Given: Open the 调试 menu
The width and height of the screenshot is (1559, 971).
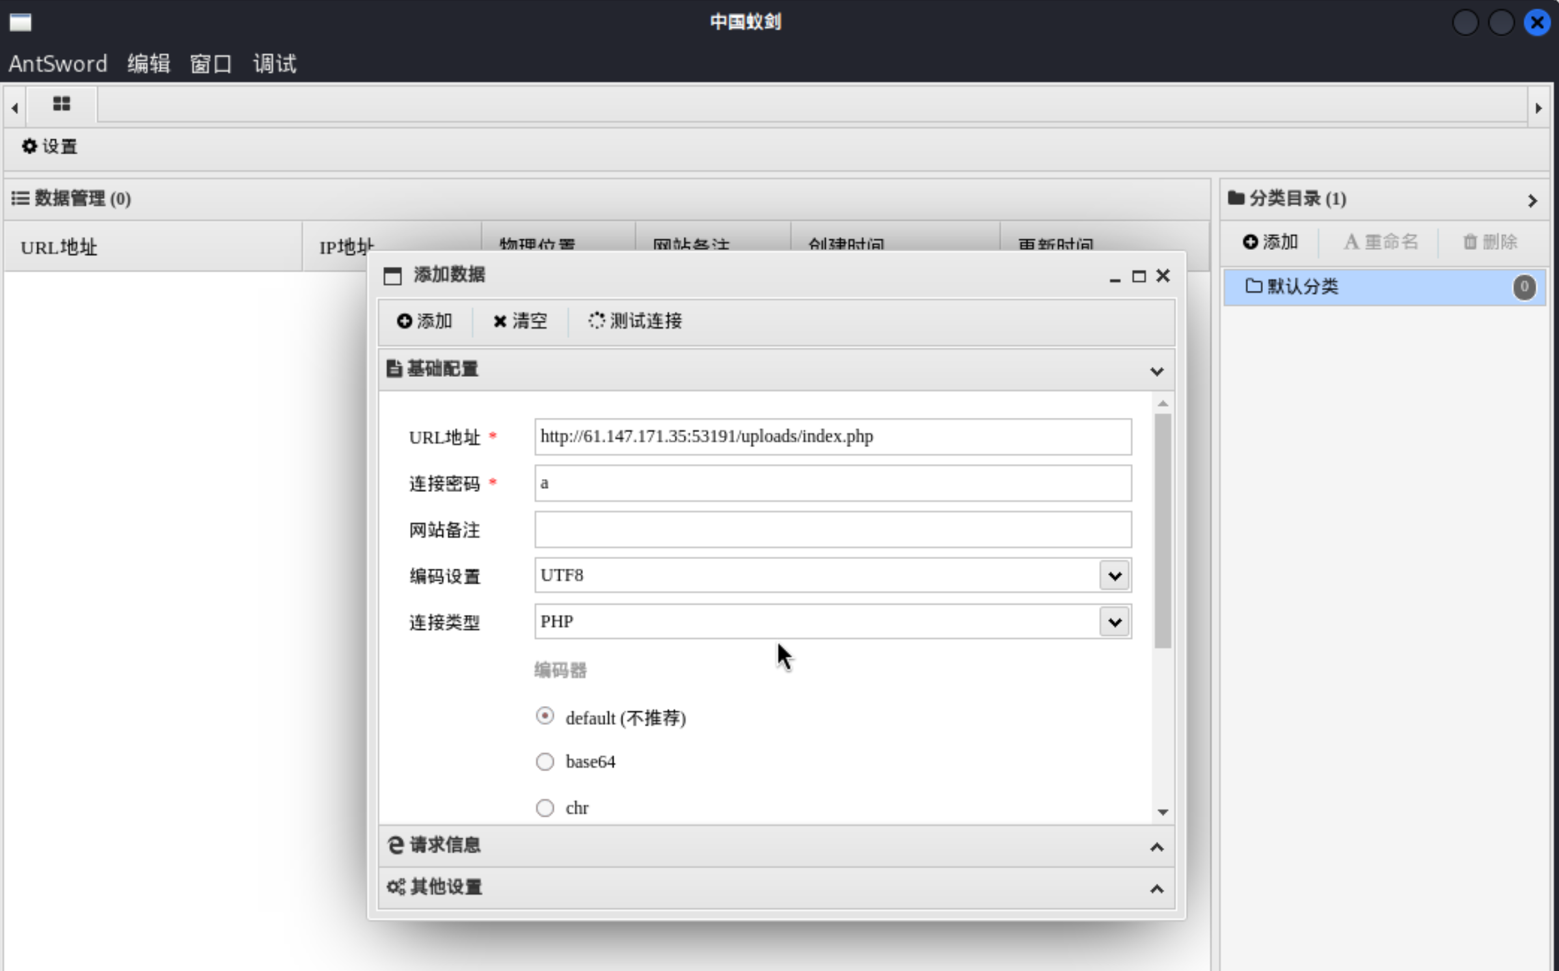Looking at the screenshot, I should click(275, 64).
